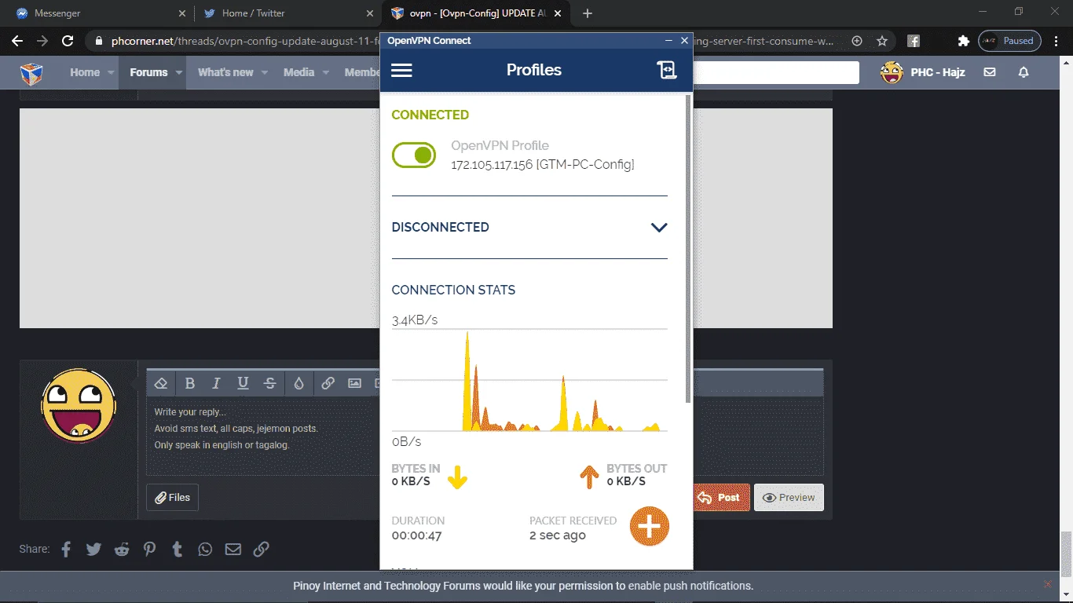Click the forum search field

(776, 72)
